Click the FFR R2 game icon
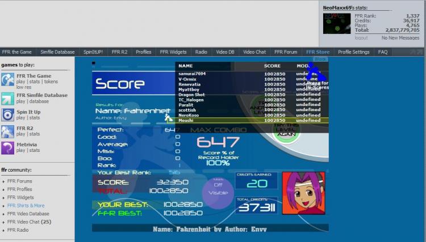This screenshot has height=242, width=426. [x=7, y=131]
